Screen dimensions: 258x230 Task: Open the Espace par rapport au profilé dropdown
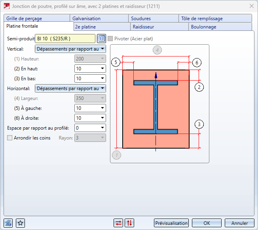[x=90, y=128]
